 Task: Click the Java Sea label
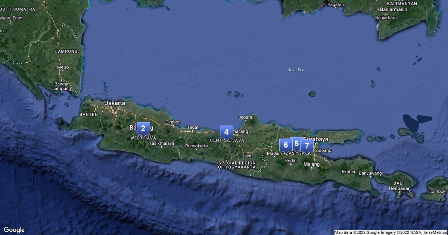pos(293,70)
